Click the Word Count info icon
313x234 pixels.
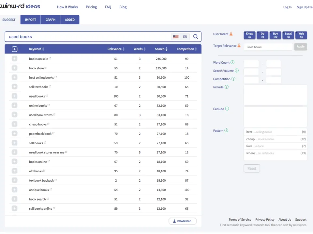(x=232, y=62)
